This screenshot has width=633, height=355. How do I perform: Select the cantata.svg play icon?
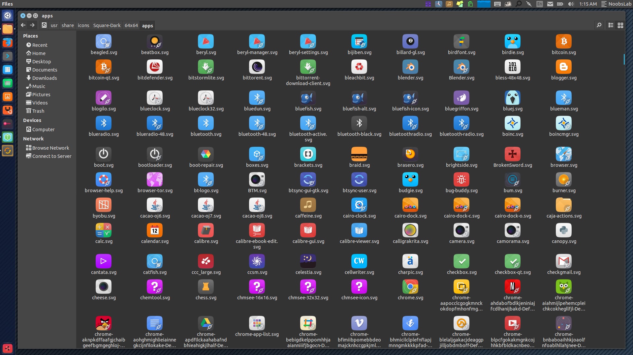104,261
